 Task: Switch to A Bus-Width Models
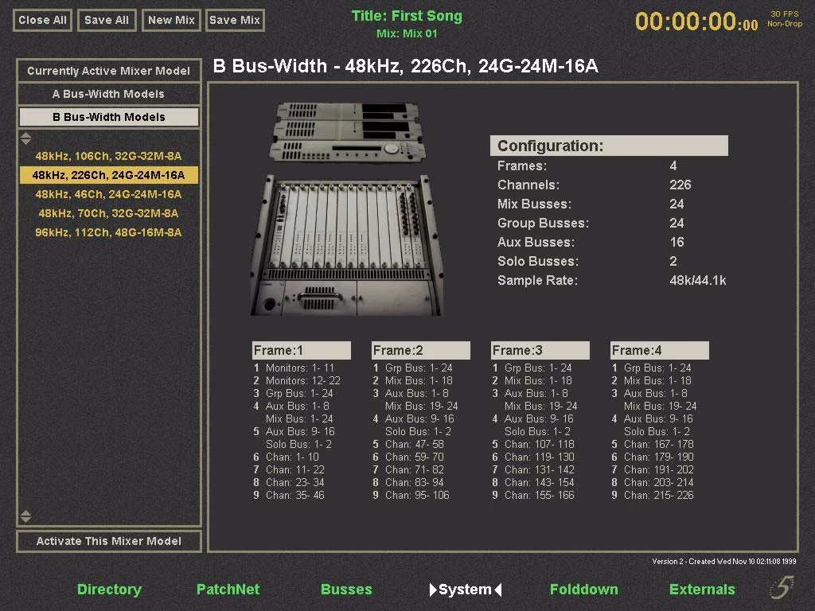[x=108, y=94]
